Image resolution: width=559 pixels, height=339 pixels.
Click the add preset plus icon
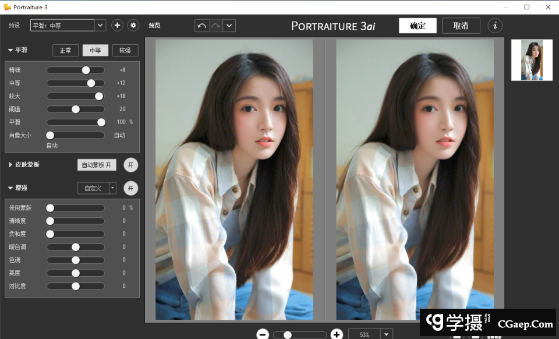[117, 25]
